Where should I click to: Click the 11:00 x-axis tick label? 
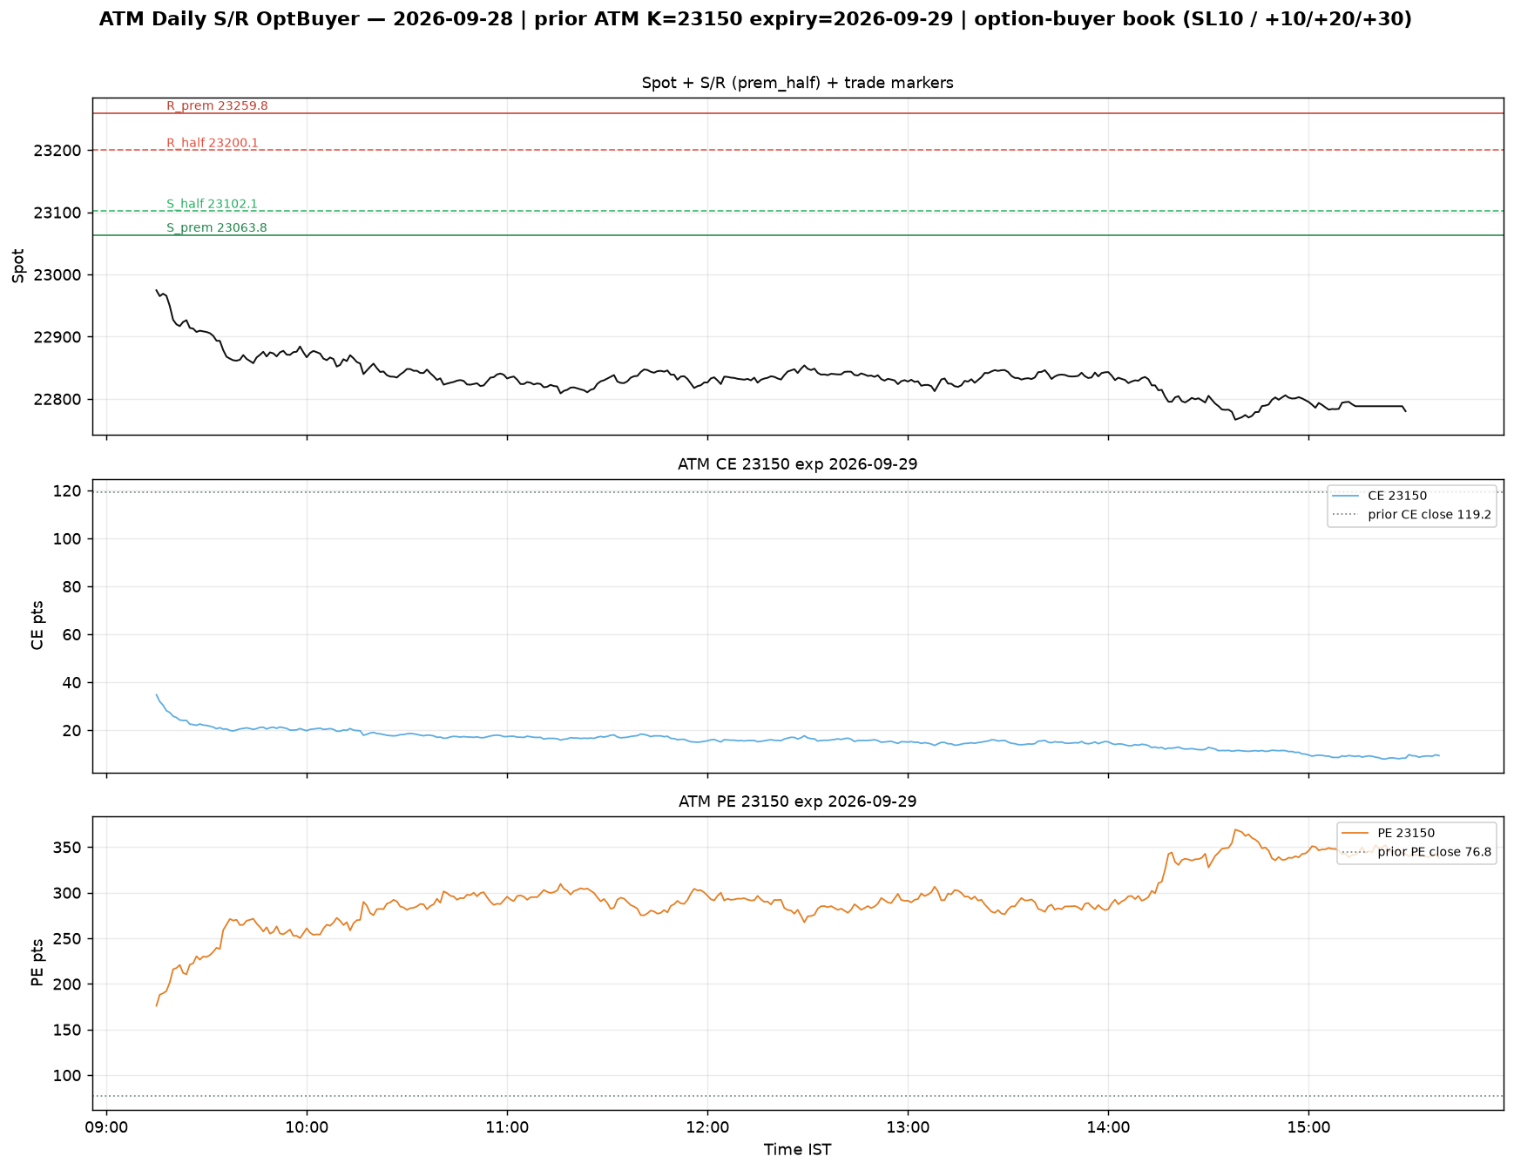(x=507, y=1127)
